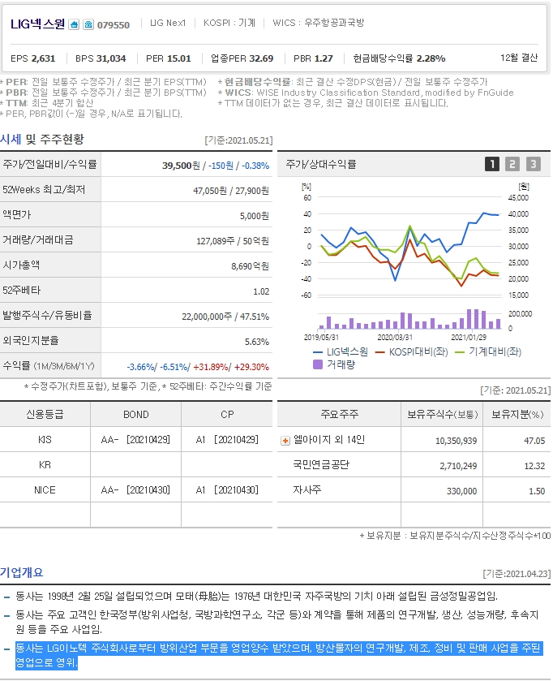This screenshot has width=553, height=681.
Task: Switch chart to tab 3
Action: coord(533,164)
